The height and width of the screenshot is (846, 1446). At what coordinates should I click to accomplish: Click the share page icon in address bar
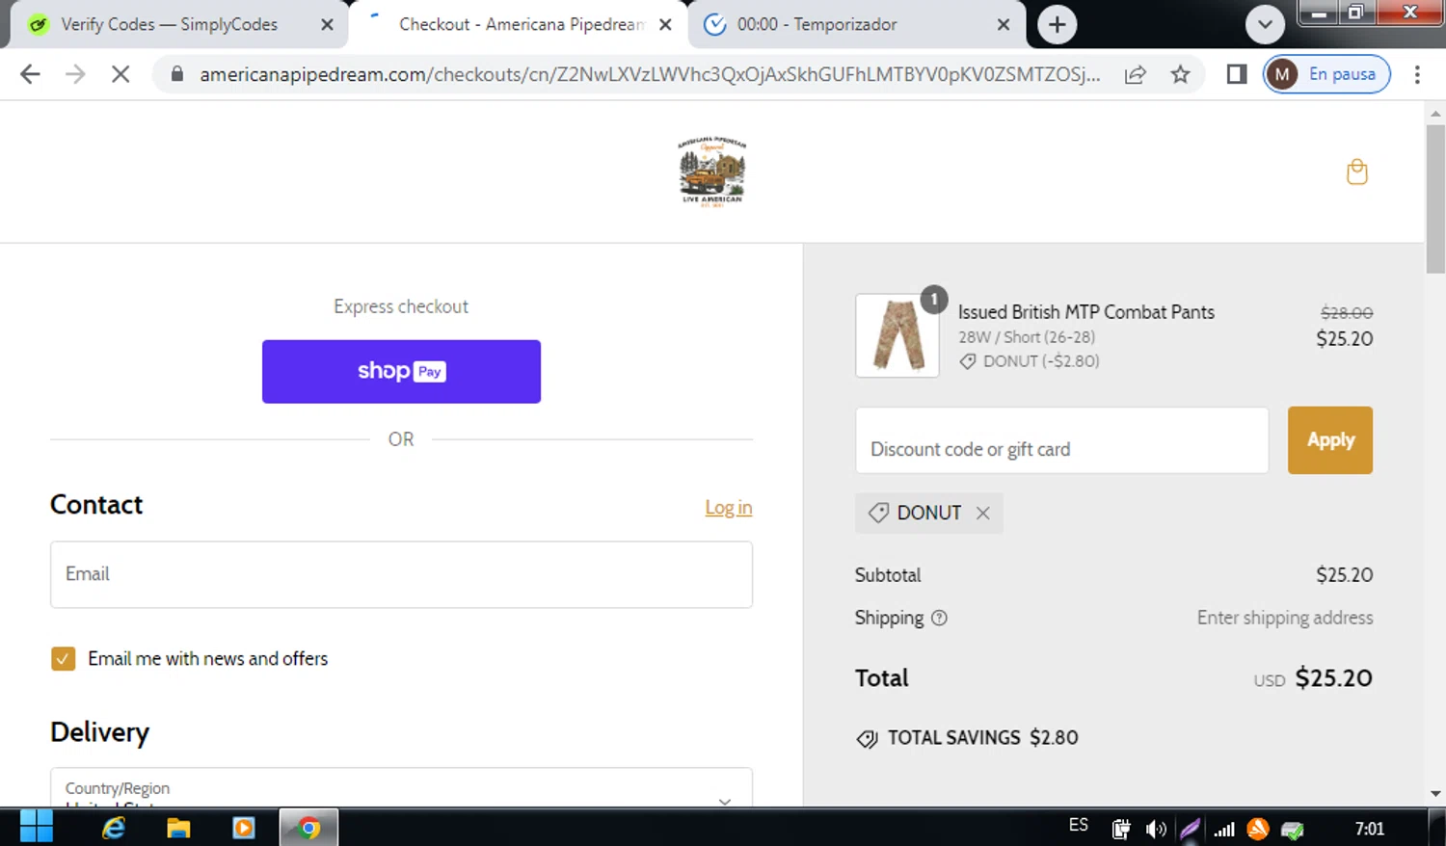click(1136, 74)
